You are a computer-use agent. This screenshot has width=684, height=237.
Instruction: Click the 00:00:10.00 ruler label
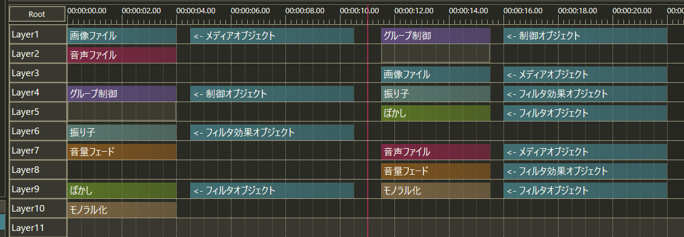pyautogui.click(x=359, y=10)
